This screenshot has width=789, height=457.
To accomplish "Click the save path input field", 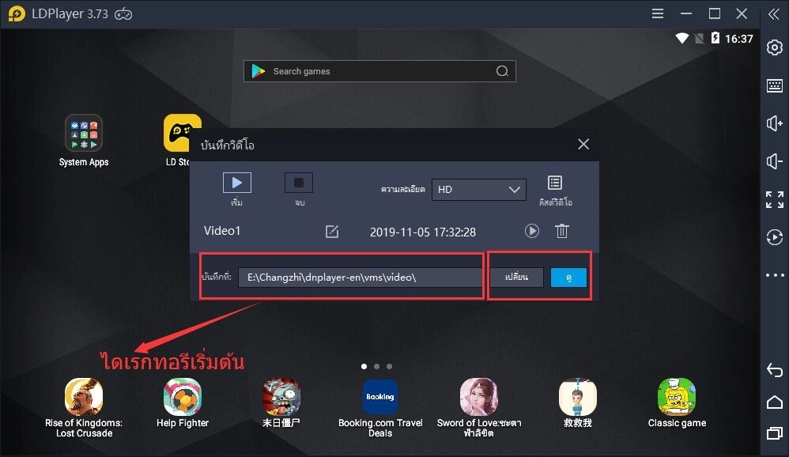I will [360, 278].
